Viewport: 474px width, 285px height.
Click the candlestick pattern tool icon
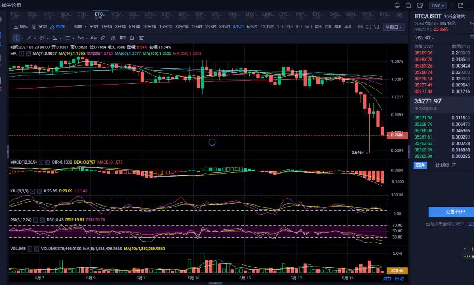[123, 38]
